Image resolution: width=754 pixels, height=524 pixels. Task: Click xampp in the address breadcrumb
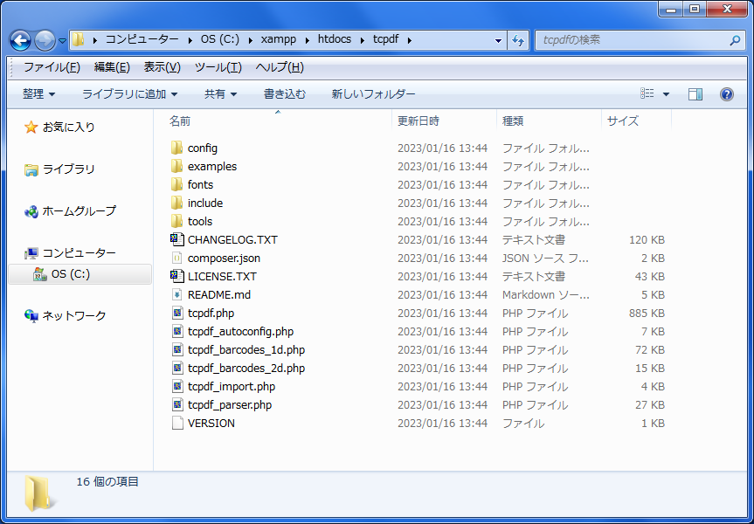click(279, 40)
